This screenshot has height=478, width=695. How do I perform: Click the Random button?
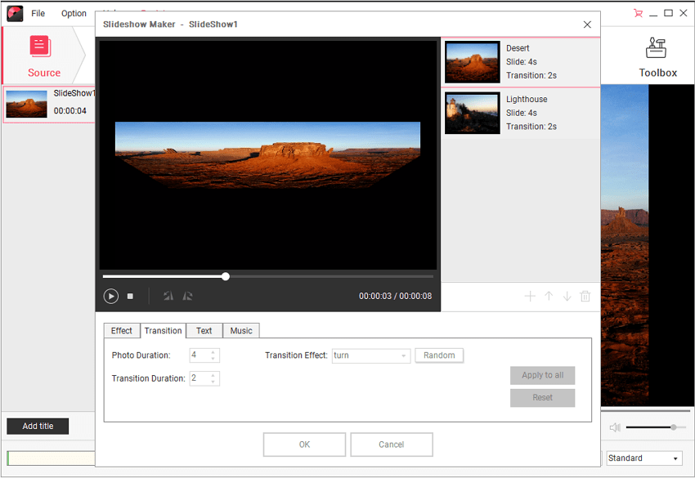click(439, 355)
